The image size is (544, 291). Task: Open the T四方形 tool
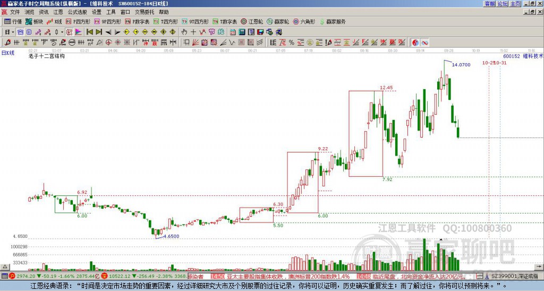coord(166,21)
